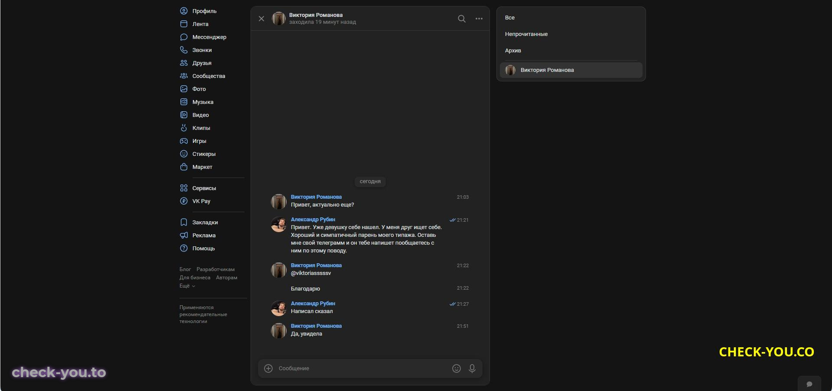Open the Игры gamepad icon

point(184,141)
